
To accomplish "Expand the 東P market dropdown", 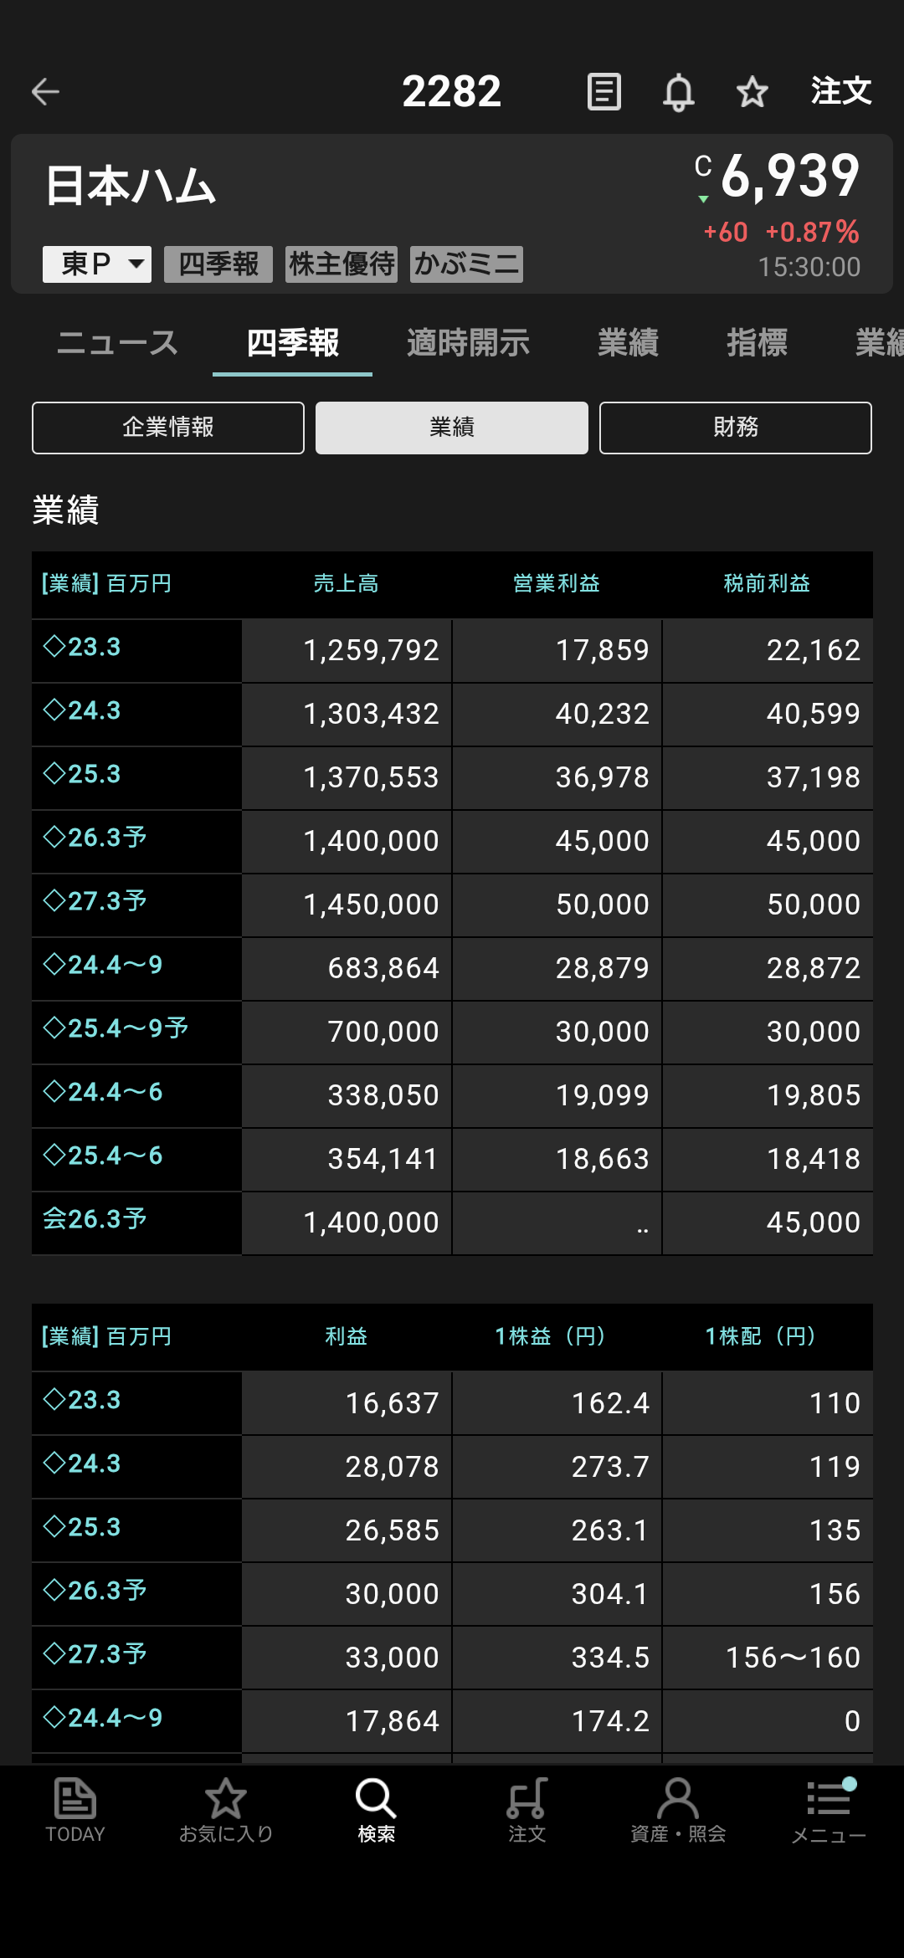I will coord(97,264).
